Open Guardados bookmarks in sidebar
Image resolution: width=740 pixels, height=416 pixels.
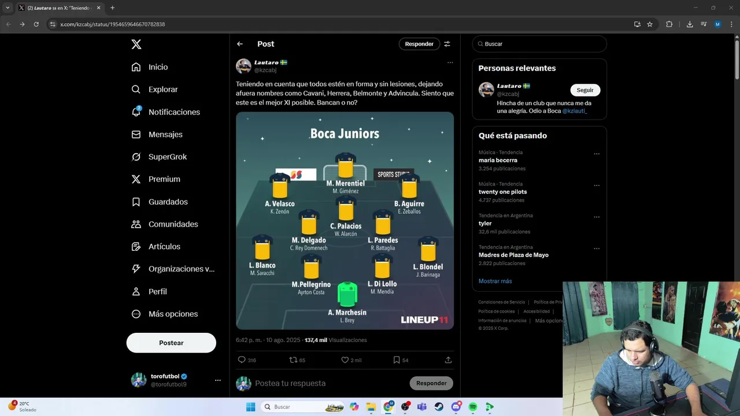coord(160,202)
